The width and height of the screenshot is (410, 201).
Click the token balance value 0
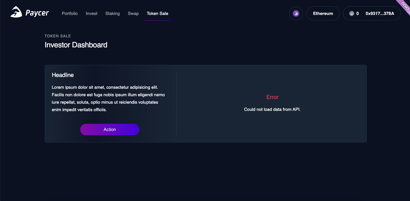[357, 13]
